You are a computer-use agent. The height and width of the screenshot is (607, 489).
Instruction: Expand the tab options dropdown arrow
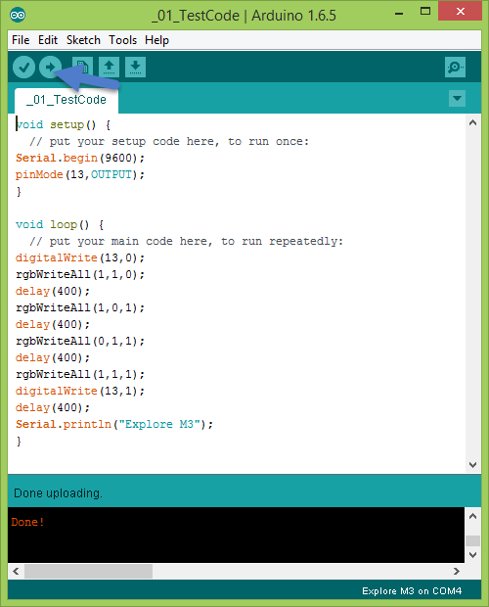tap(457, 98)
